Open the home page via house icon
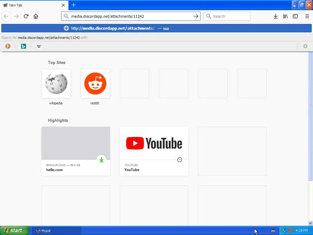Screen dimensions: 313x235 (36, 16)
